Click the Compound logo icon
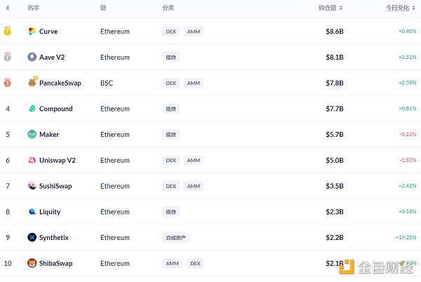 [32, 109]
